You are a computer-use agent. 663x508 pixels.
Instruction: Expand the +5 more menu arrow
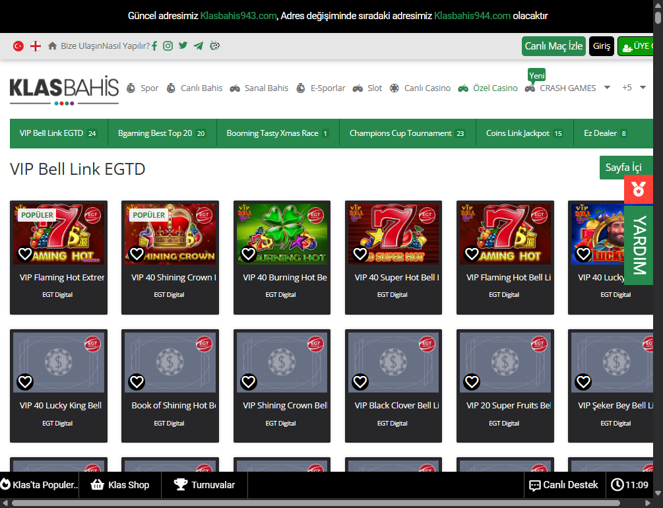[x=643, y=88]
